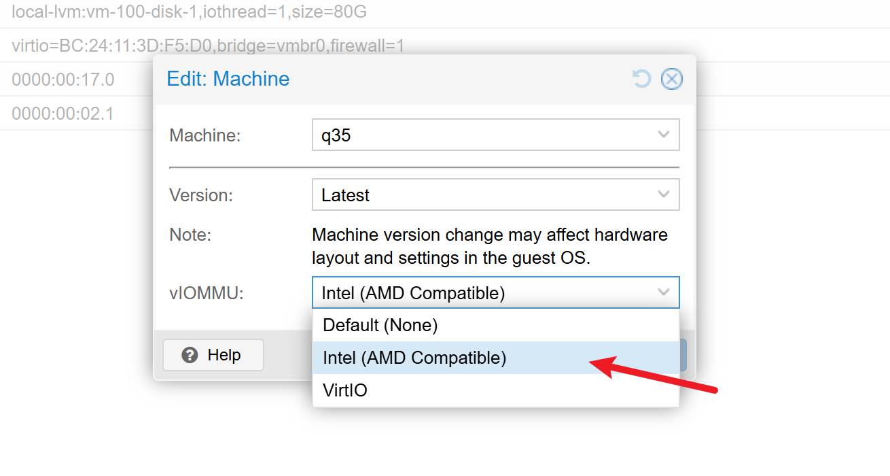Close the Edit: Machine dialog

(x=672, y=80)
